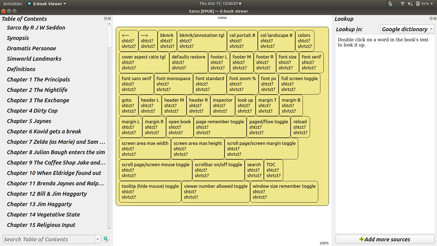
Task: Click the window size remember toggle box
Action: tap(284, 192)
